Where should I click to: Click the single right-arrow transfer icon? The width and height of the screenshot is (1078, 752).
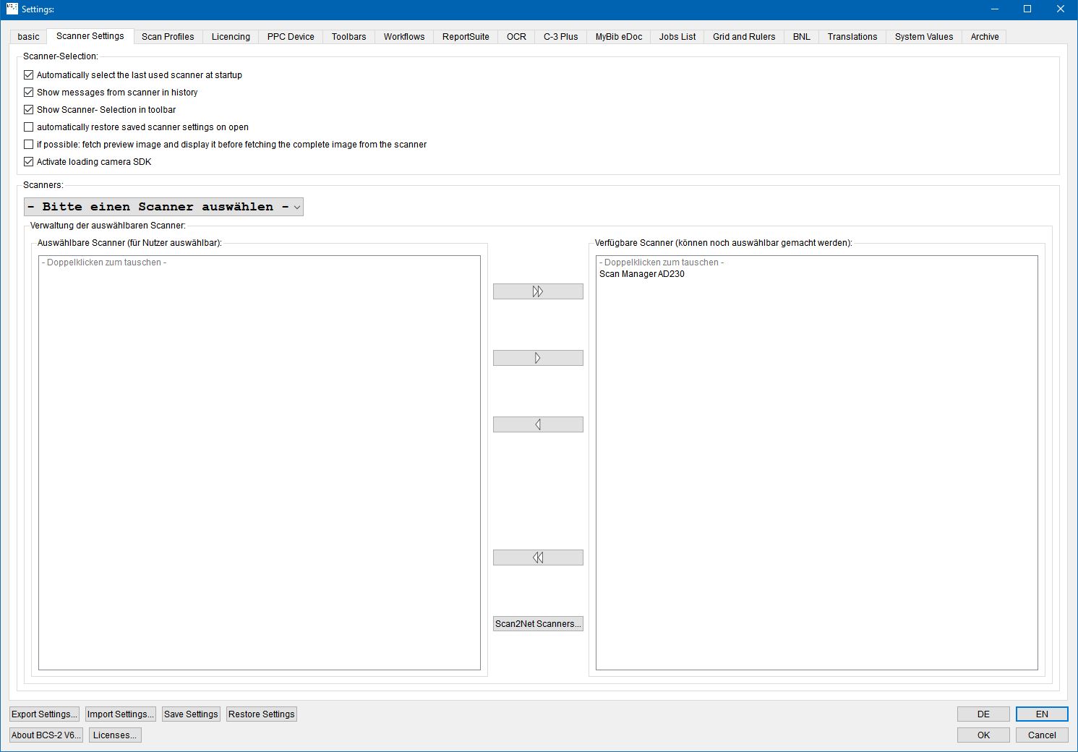pyautogui.click(x=538, y=357)
